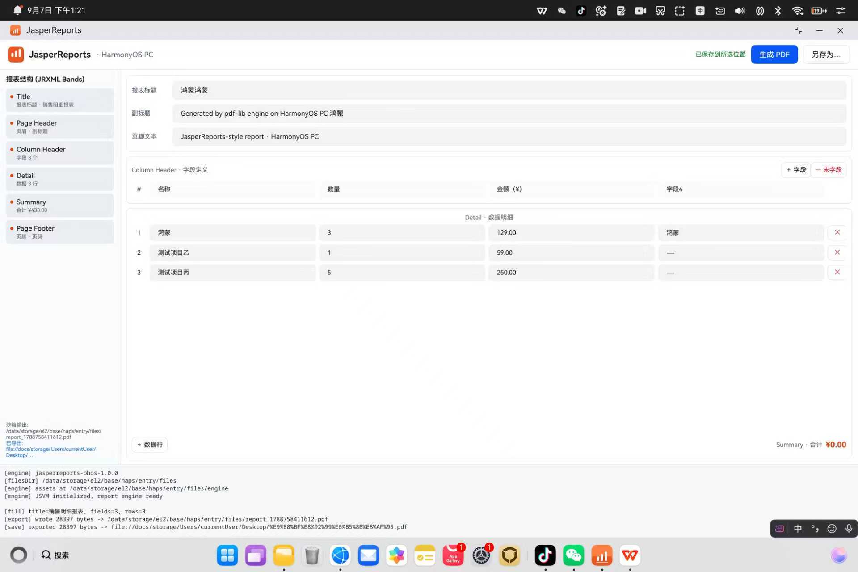Toggle Bluetooth in the status bar
This screenshot has height=572, width=858.
[x=778, y=11]
